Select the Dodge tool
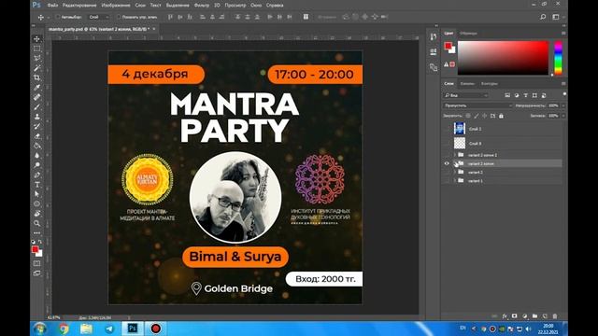Screen dimensions: 598x336 click(x=37, y=165)
